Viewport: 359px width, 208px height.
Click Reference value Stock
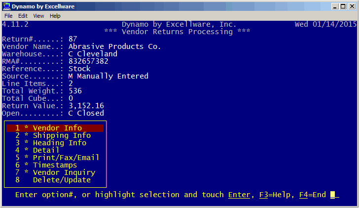(x=79, y=69)
